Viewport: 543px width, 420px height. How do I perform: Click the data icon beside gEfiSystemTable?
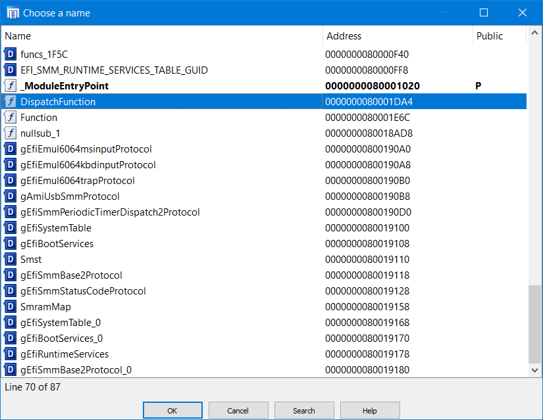[x=11, y=227]
